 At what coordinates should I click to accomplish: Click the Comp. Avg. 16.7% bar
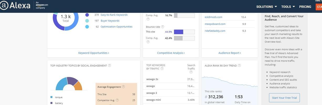[184, 15]
